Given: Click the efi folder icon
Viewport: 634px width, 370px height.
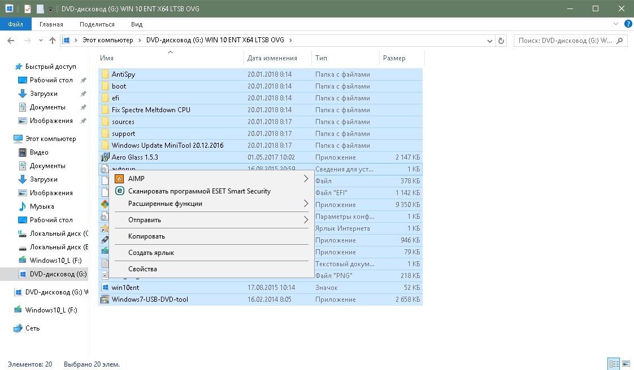Looking at the screenshot, I should point(105,98).
